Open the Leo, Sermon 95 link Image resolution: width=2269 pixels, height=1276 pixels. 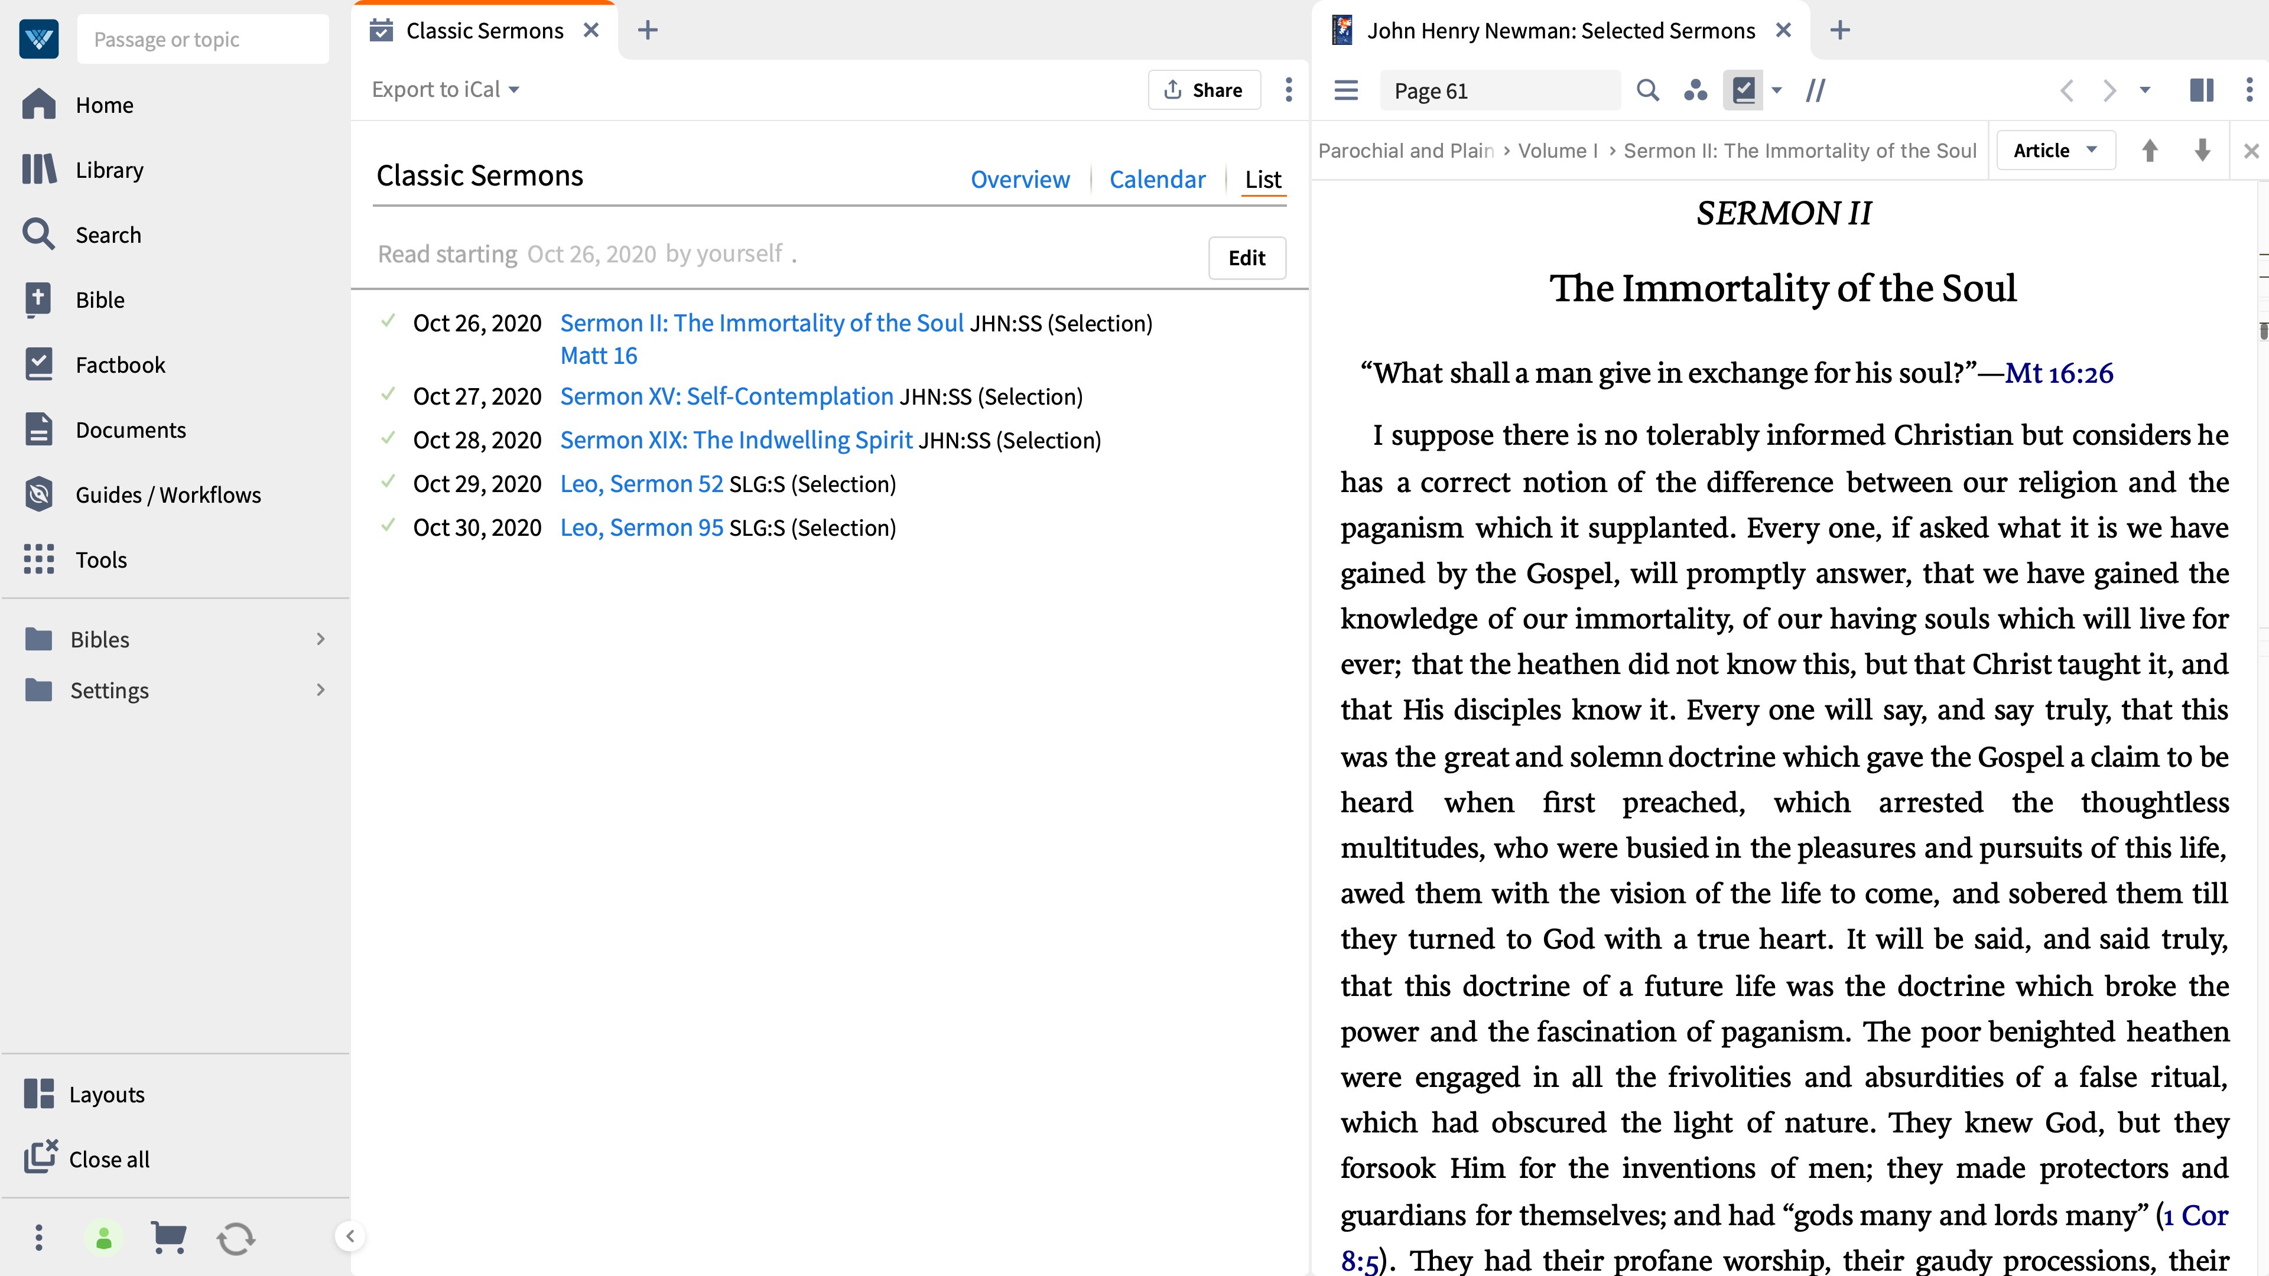pos(641,528)
